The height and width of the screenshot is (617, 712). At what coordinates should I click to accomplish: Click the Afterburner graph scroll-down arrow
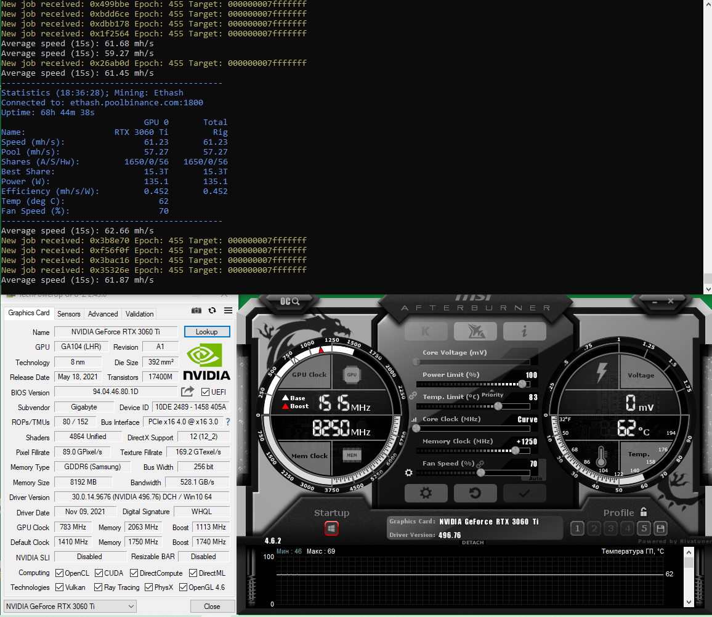click(689, 602)
